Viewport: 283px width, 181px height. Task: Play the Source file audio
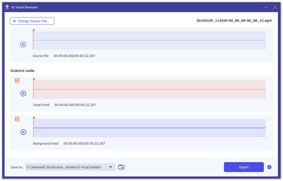click(x=23, y=44)
